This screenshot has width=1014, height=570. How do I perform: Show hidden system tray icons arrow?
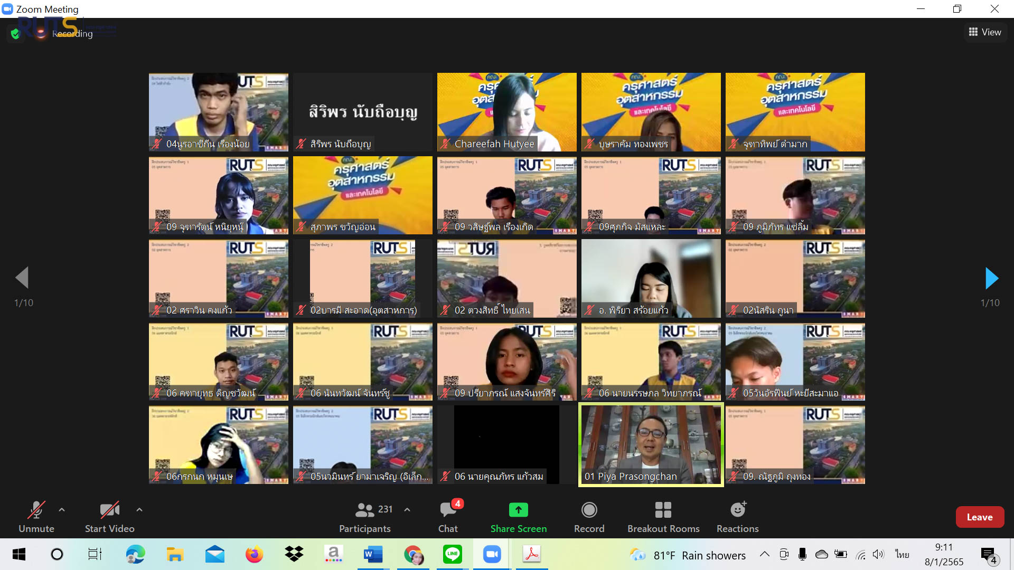click(x=764, y=554)
